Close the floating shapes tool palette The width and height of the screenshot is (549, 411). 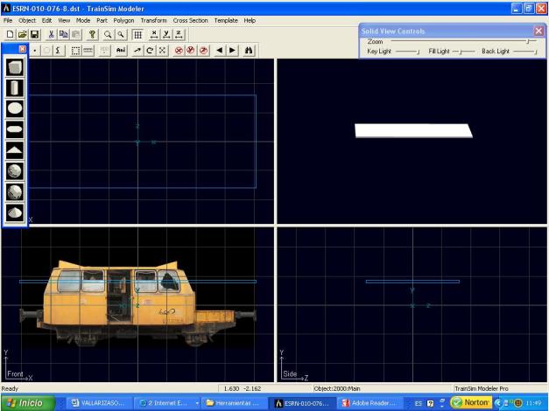23,50
